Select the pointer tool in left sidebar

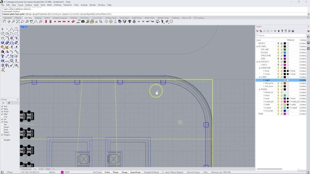(x=2, y=29)
